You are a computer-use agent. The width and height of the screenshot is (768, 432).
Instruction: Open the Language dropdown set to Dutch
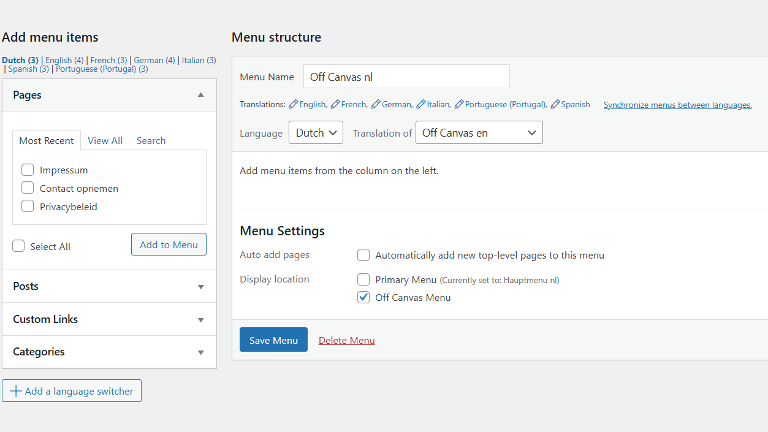[x=316, y=133]
